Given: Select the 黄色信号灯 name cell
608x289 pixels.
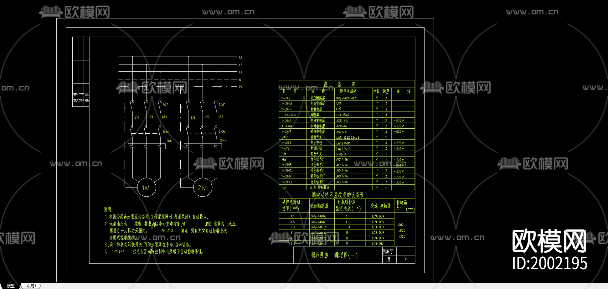Looking at the screenshot, I should pyautogui.click(x=318, y=176).
